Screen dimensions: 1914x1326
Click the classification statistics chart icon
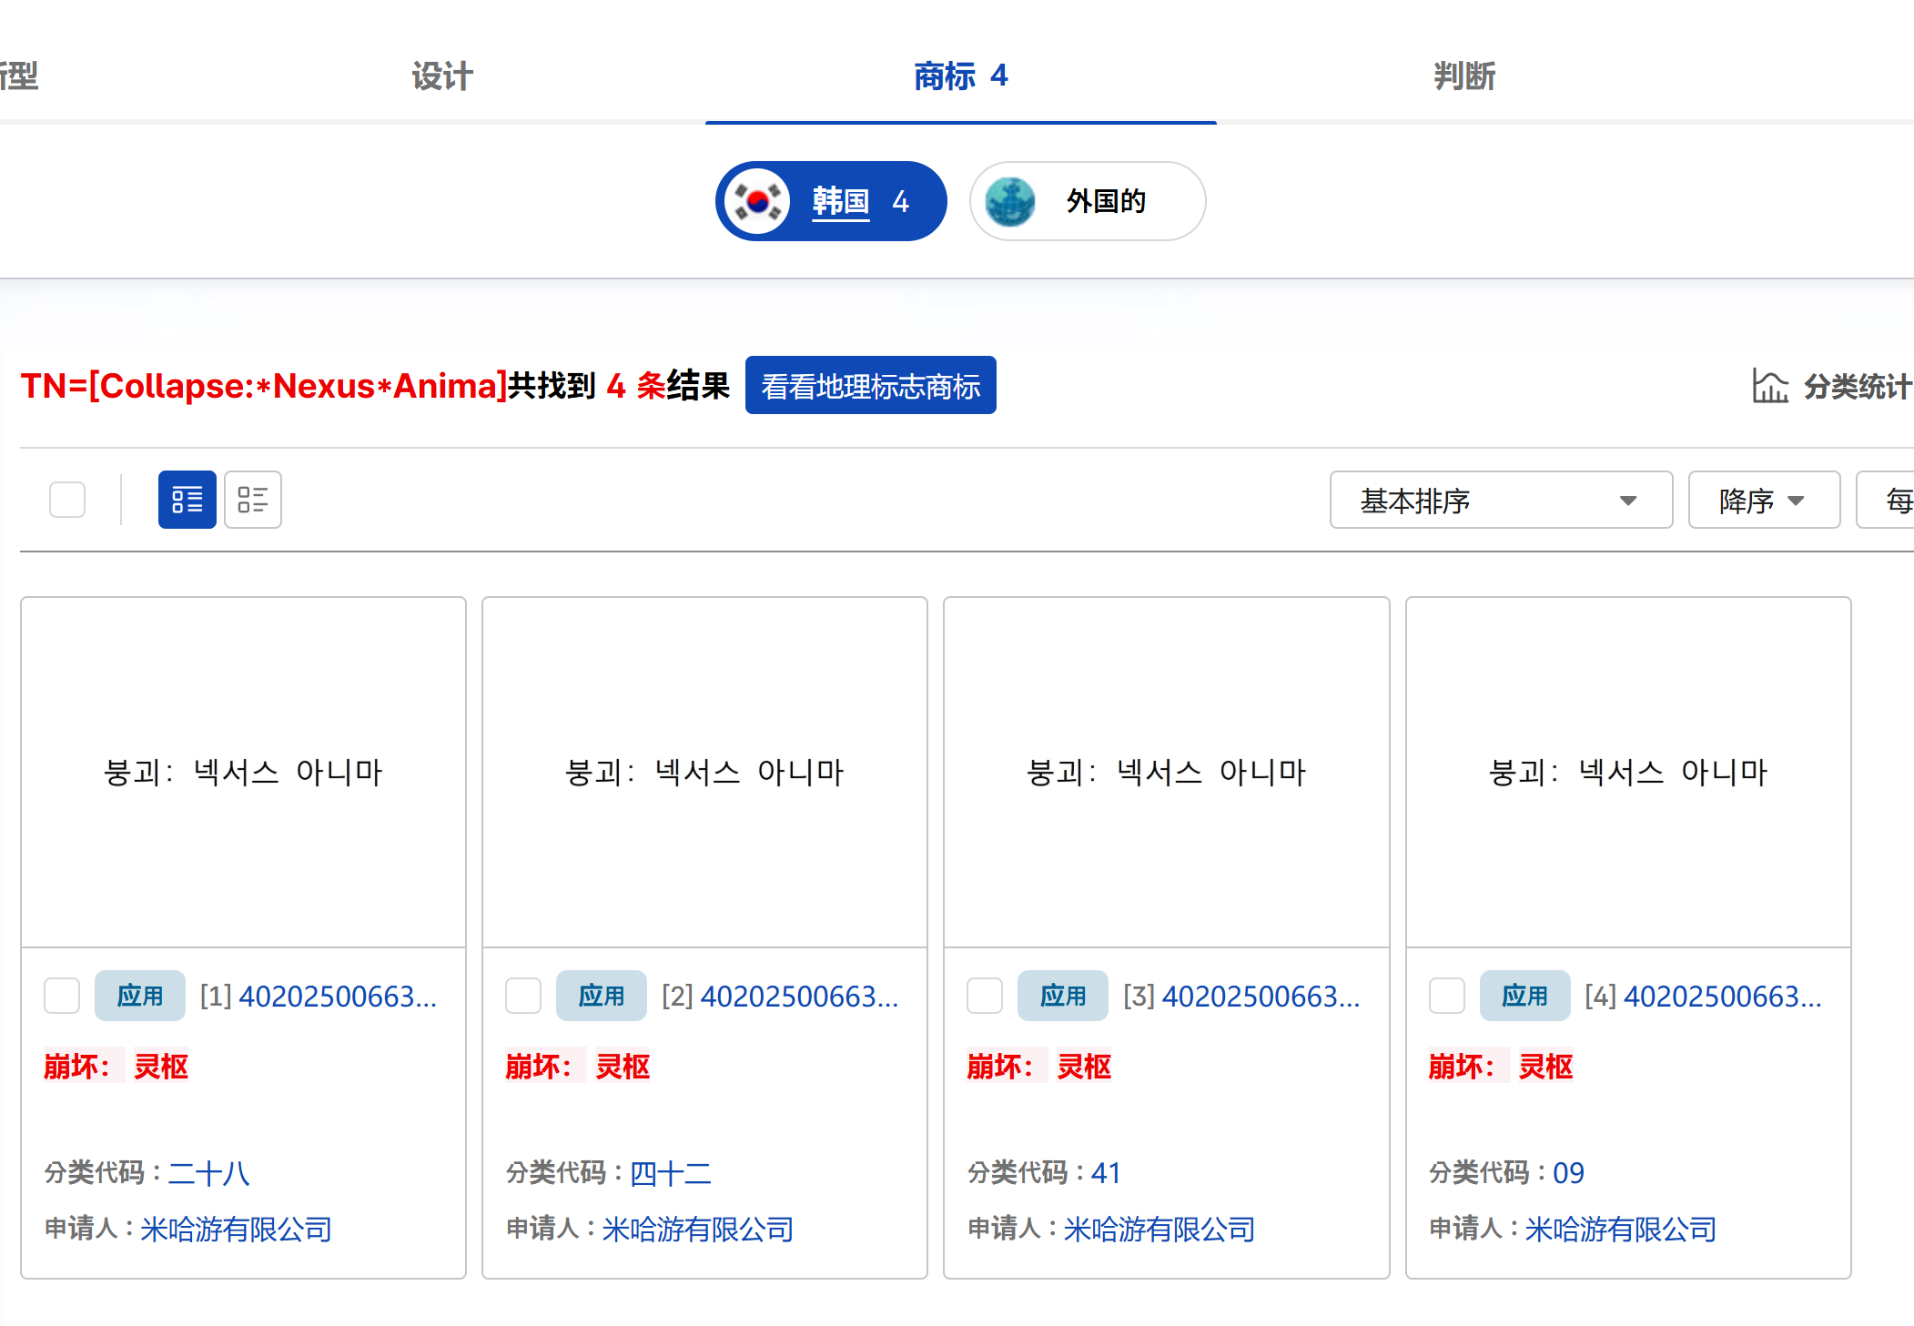pos(1769,386)
